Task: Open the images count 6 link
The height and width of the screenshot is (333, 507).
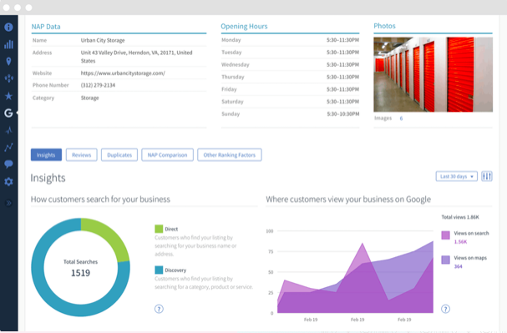Action: point(401,119)
